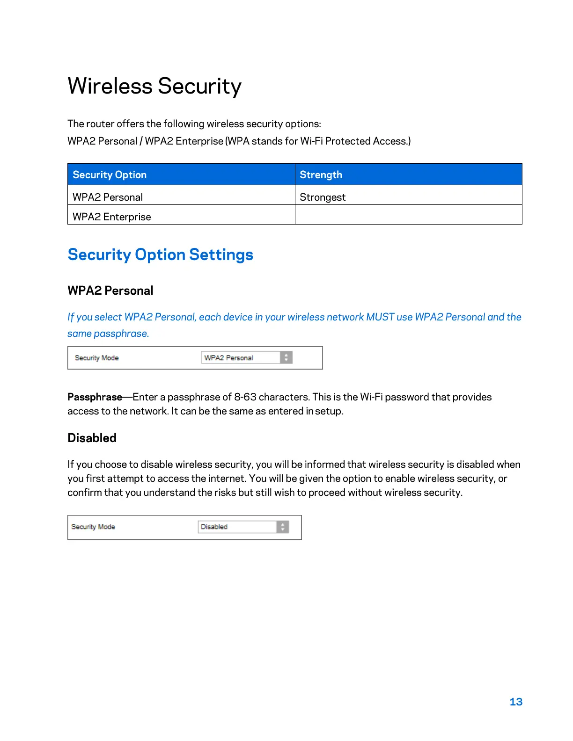
Task: Open the WPA2 Personal security mode dropdown
Action: (241, 358)
